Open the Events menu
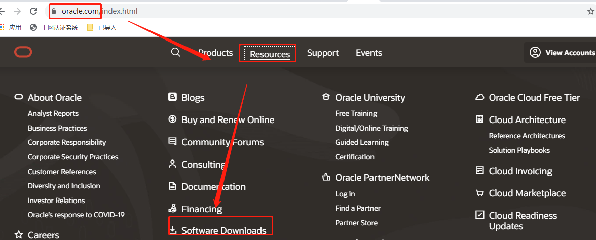This screenshot has width=596, height=240. [369, 53]
